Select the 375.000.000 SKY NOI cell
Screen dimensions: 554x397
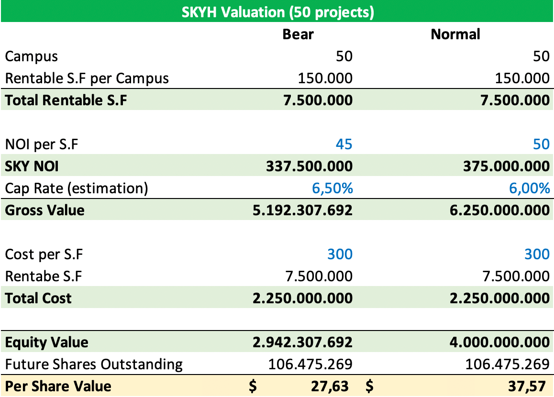[x=507, y=166]
